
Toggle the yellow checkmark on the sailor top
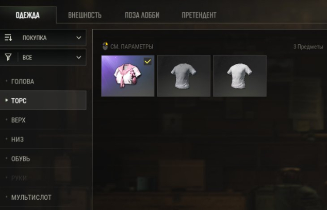(x=148, y=62)
